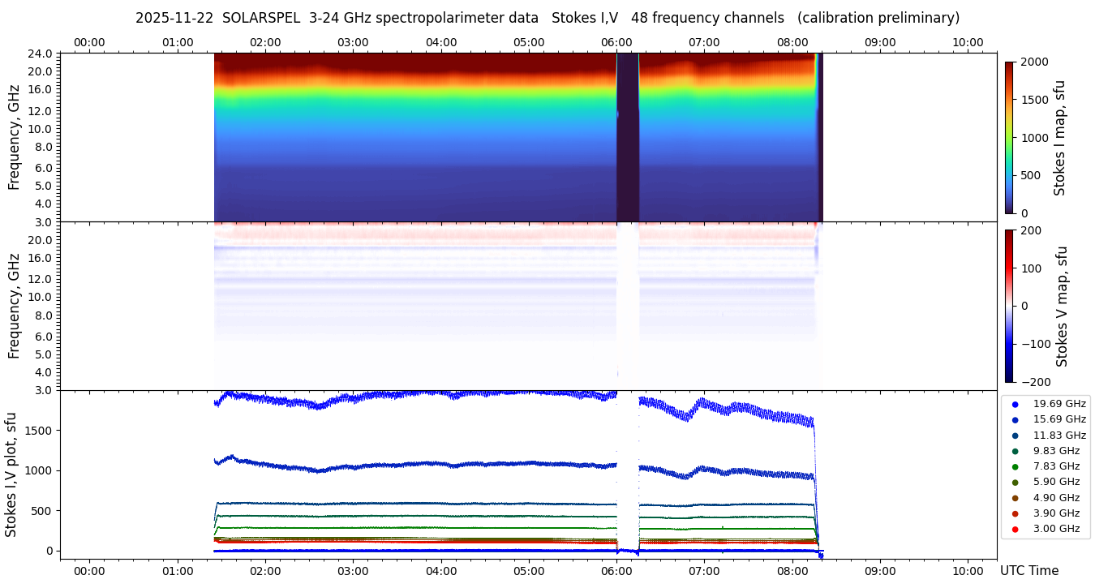Click the 19.69 GHz legend marker

click(1015, 404)
